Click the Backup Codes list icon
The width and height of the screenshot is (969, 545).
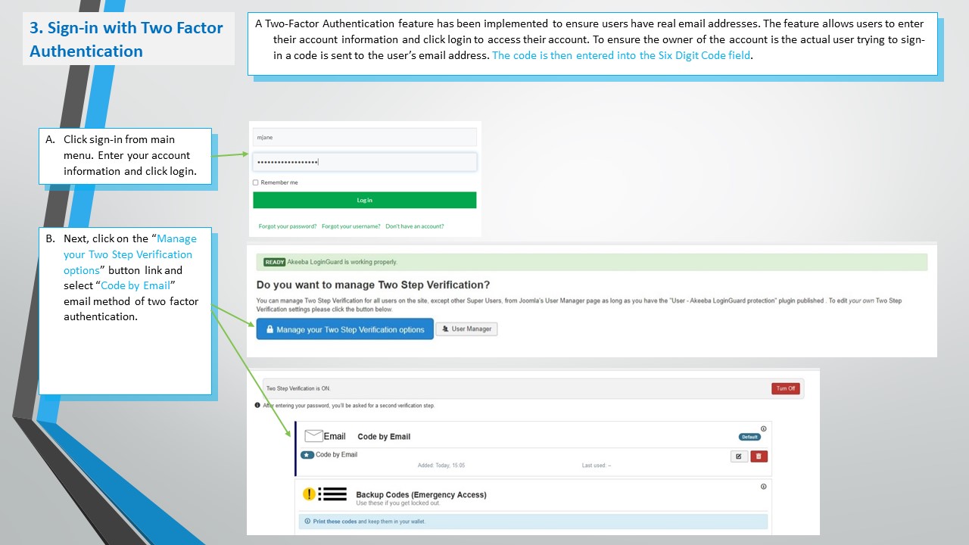332,494
